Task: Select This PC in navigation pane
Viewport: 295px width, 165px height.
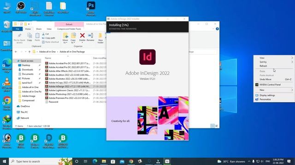Action: point(24,112)
